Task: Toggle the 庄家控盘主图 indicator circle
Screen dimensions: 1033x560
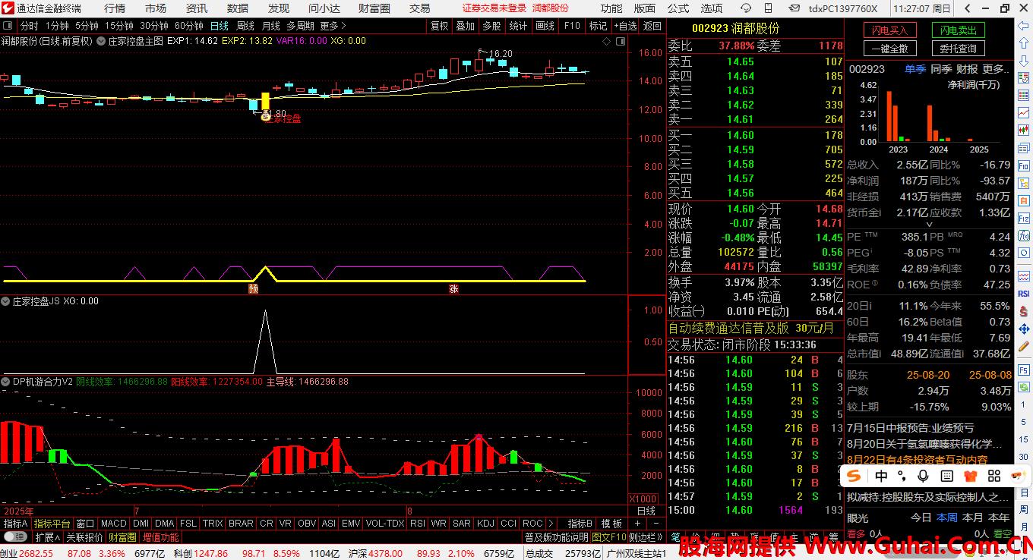Action: pyautogui.click(x=102, y=41)
